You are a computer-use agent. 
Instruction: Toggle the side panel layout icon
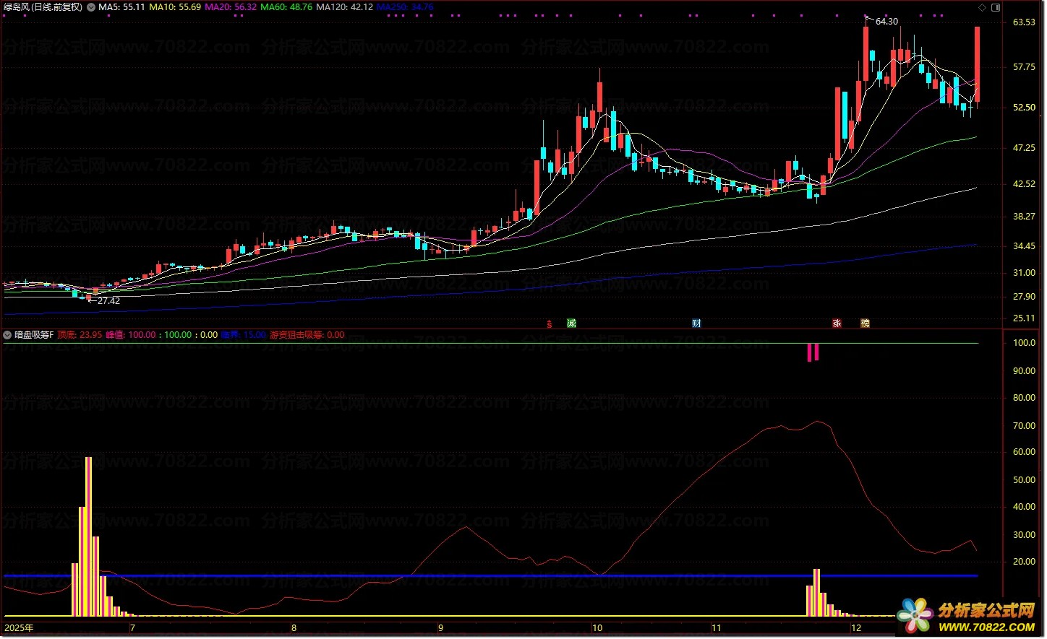click(x=995, y=7)
